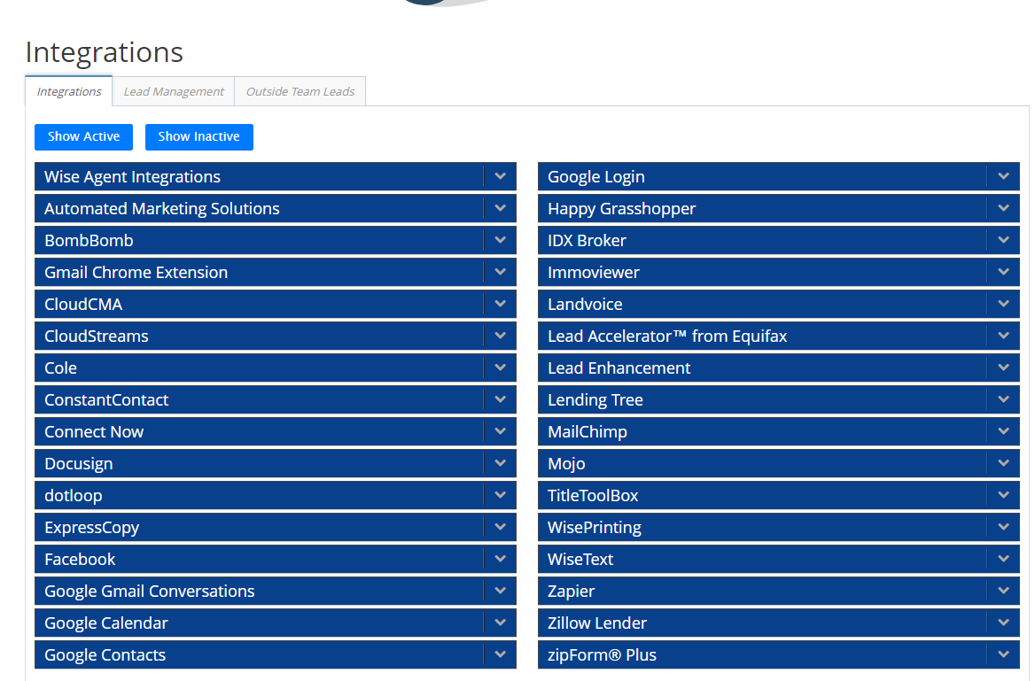Expand the ExpressCopy chevron
The width and height of the screenshot is (1035, 681).
[x=501, y=527]
